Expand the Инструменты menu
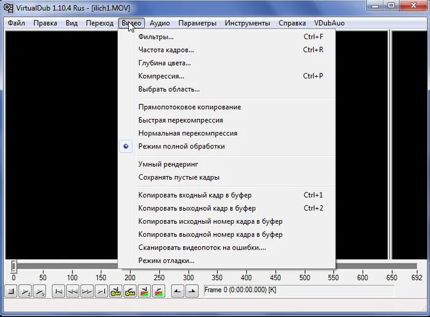This screenshot has height=317, width=430. (248, 23)
